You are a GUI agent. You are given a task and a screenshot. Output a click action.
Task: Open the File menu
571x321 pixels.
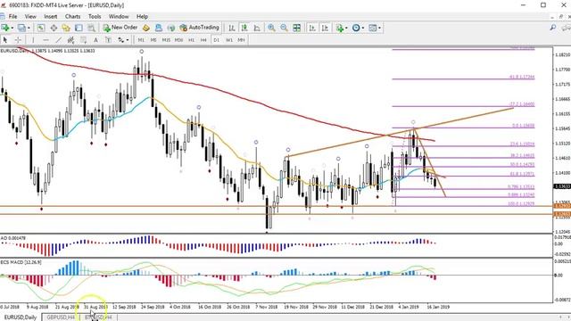click(x=12, y=16)
